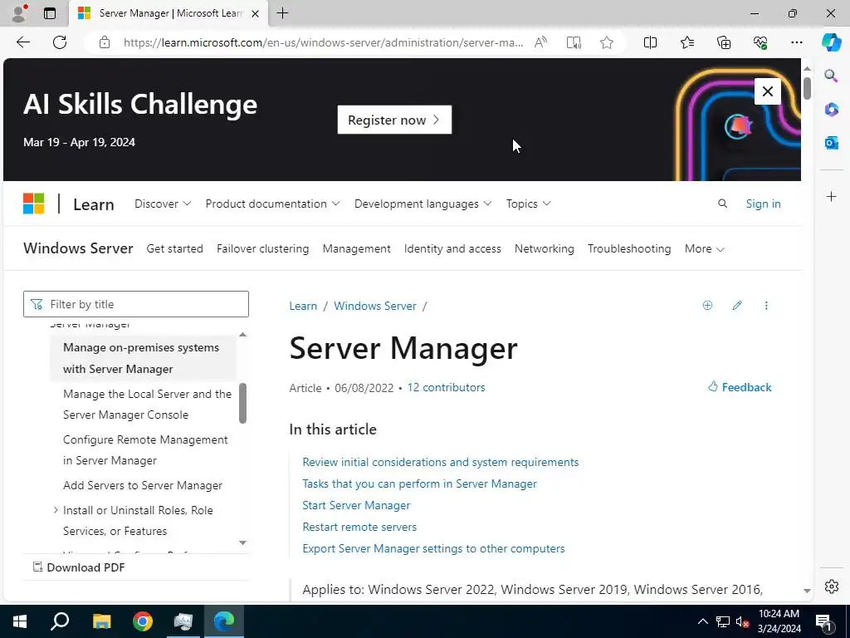850x638 pixels.
Task: Open the Copilot sidebar icon
Action: [x=831, y=42]
